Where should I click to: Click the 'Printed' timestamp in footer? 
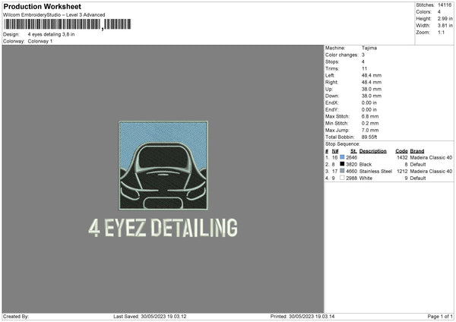coord(302,317)
